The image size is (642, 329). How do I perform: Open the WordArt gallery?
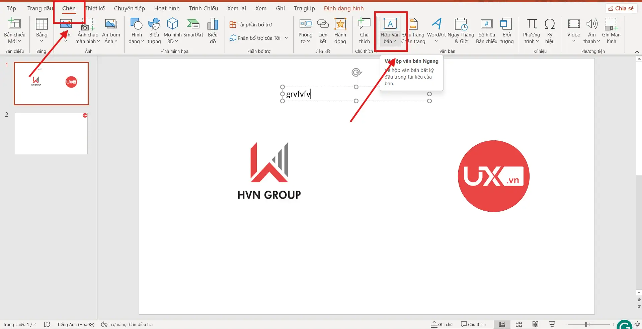[x=436, y=30]
